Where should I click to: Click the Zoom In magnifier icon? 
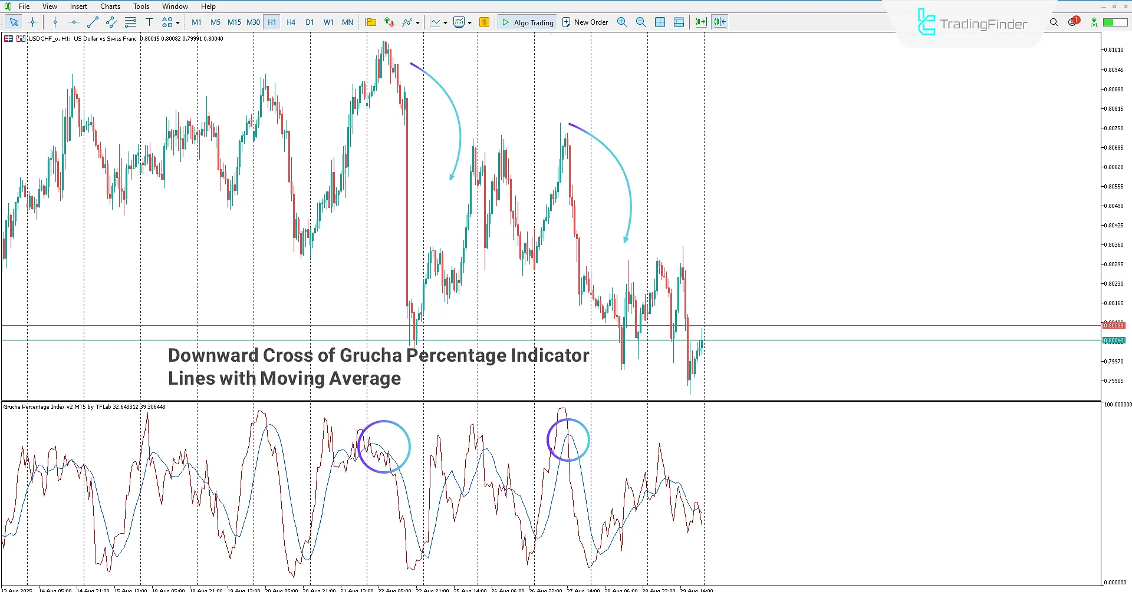622,22
